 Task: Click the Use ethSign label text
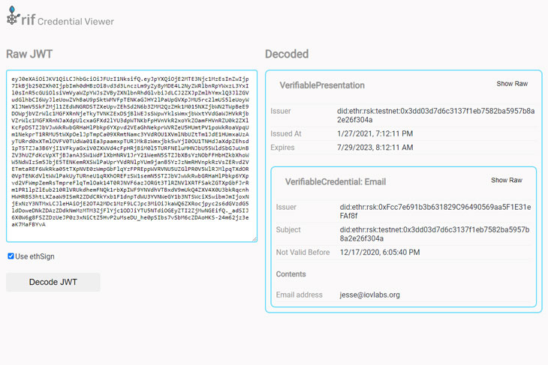pyautogui.click(x=35, y=256)
